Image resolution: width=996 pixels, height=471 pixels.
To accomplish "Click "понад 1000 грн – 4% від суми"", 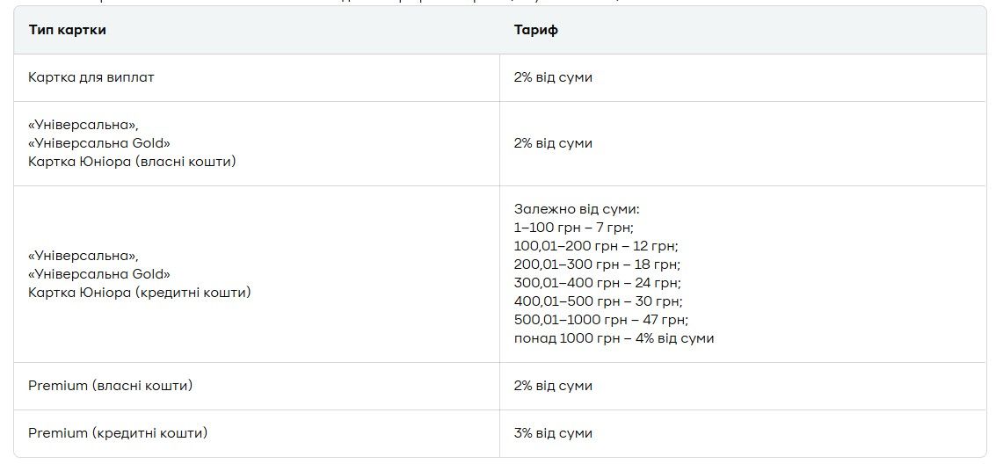I will coord(614,338).
